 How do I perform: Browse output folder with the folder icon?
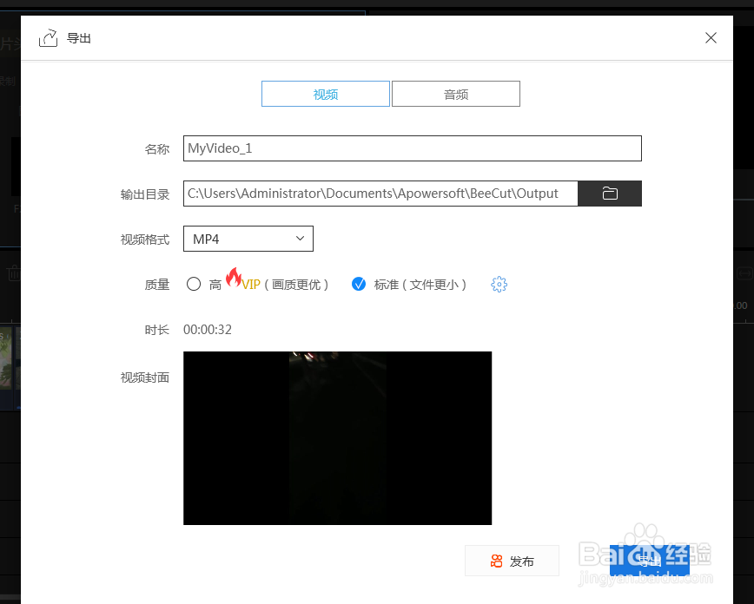[x=610, y=194]
